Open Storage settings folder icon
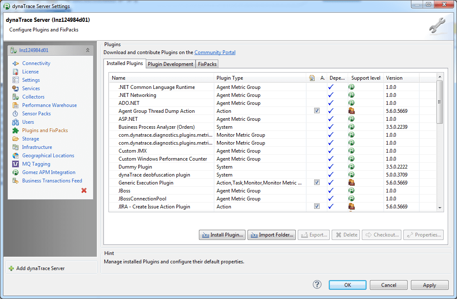This screenshot has height=299, width=457. coord(15,139)
